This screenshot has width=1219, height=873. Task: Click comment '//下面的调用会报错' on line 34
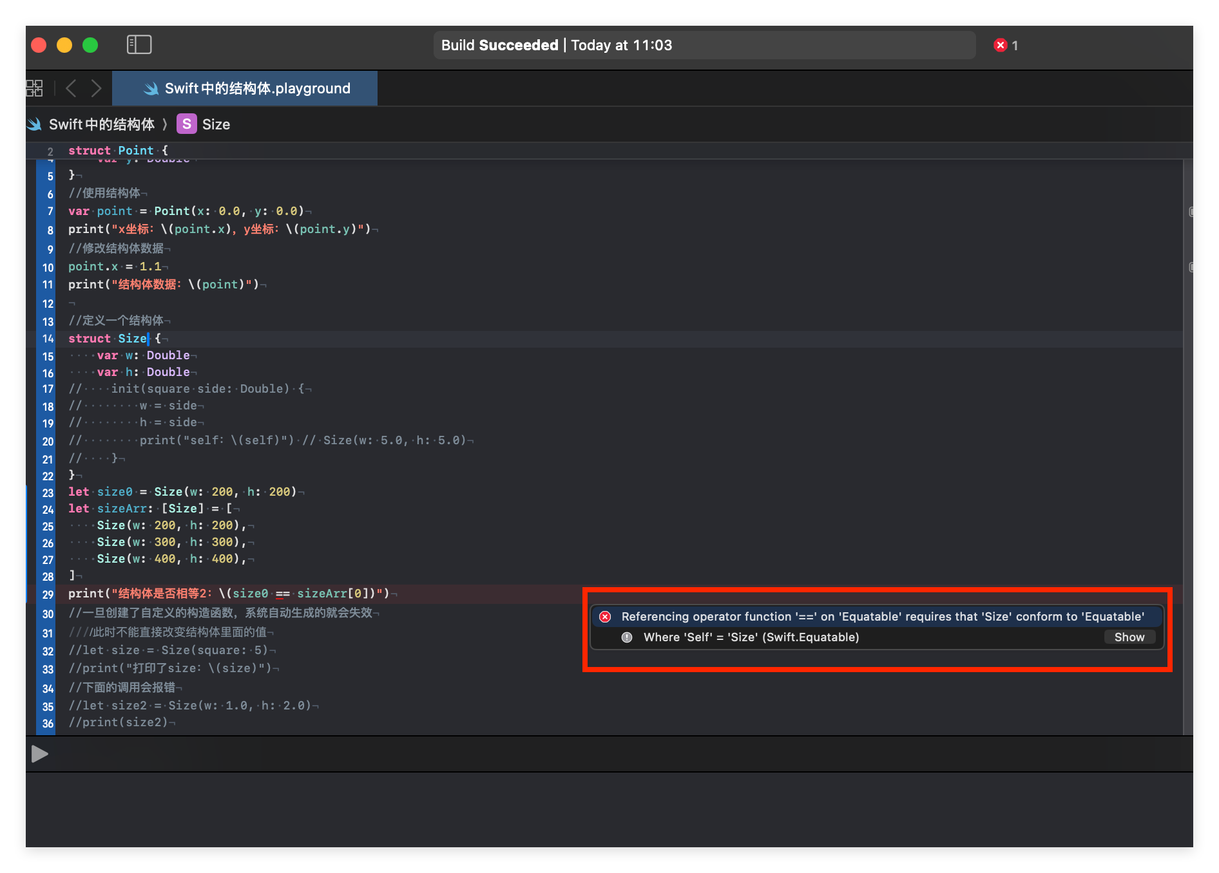(x=122, y=688)
